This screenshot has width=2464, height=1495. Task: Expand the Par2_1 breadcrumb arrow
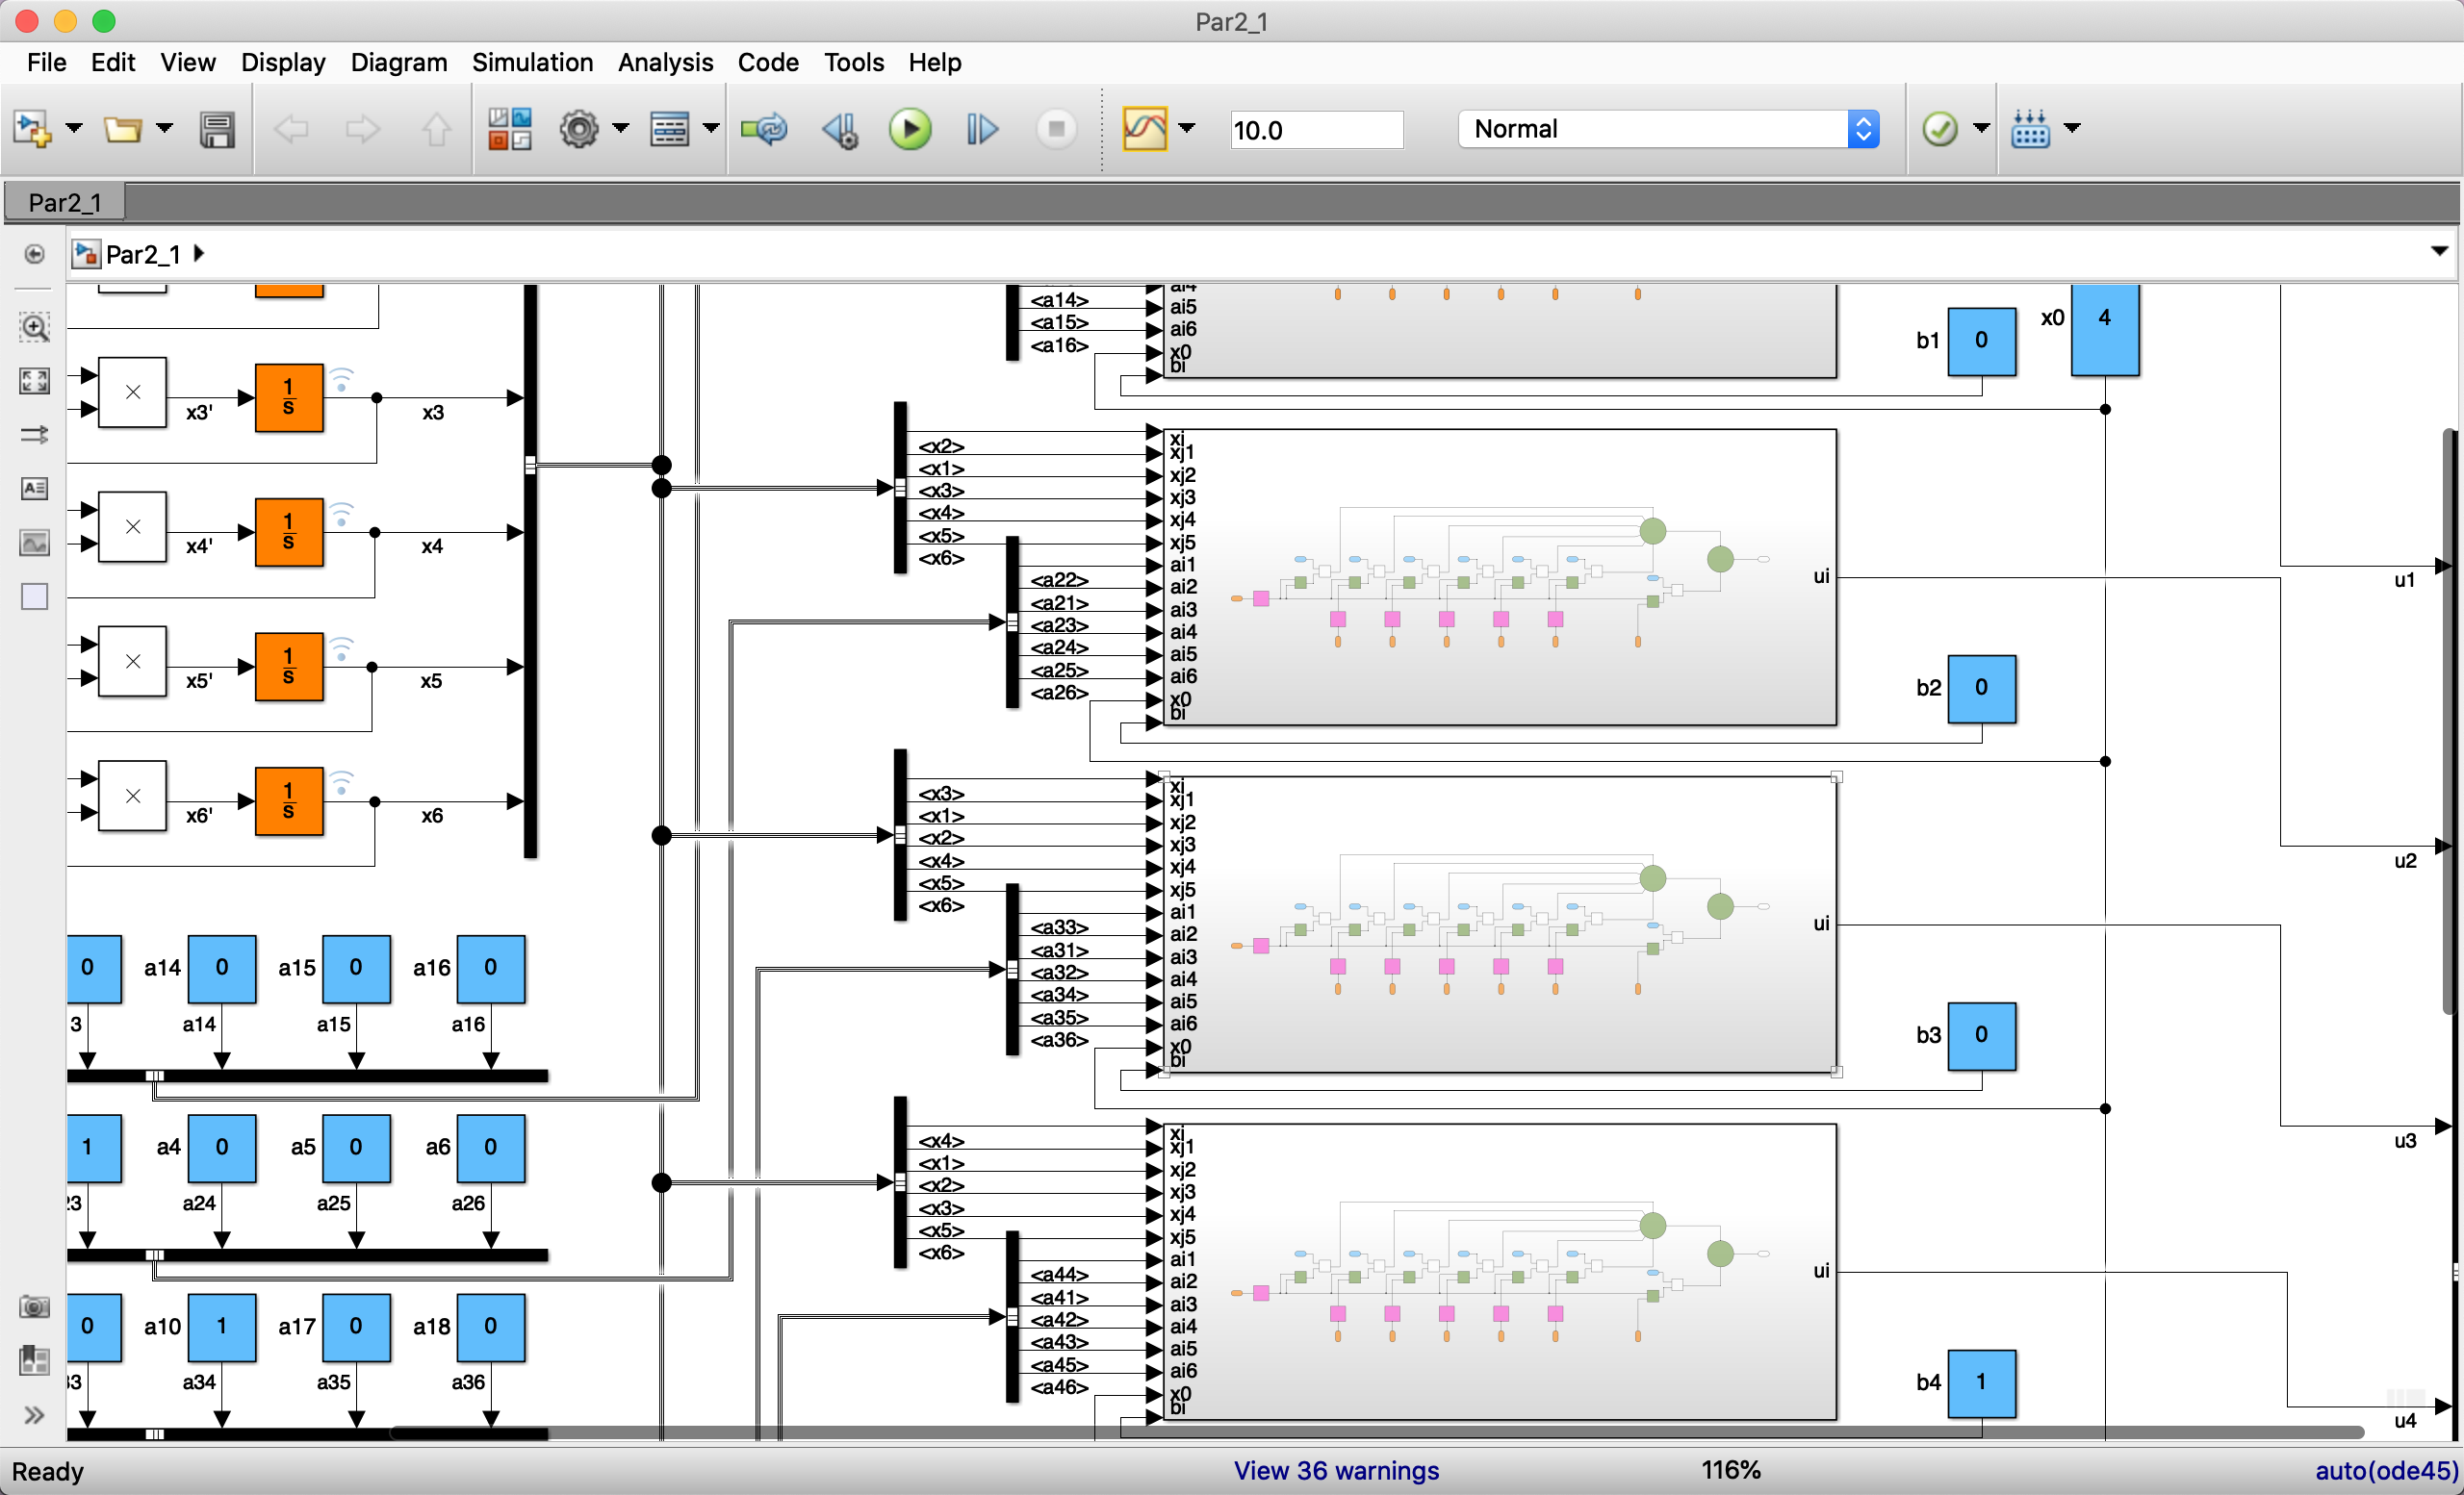[199, 254]
